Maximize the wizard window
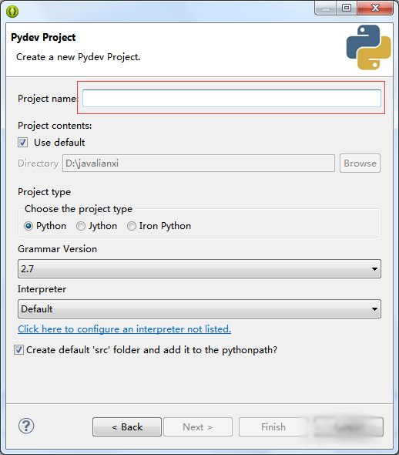The width and height of the screenshot is (399, 455). coord(347,8)
